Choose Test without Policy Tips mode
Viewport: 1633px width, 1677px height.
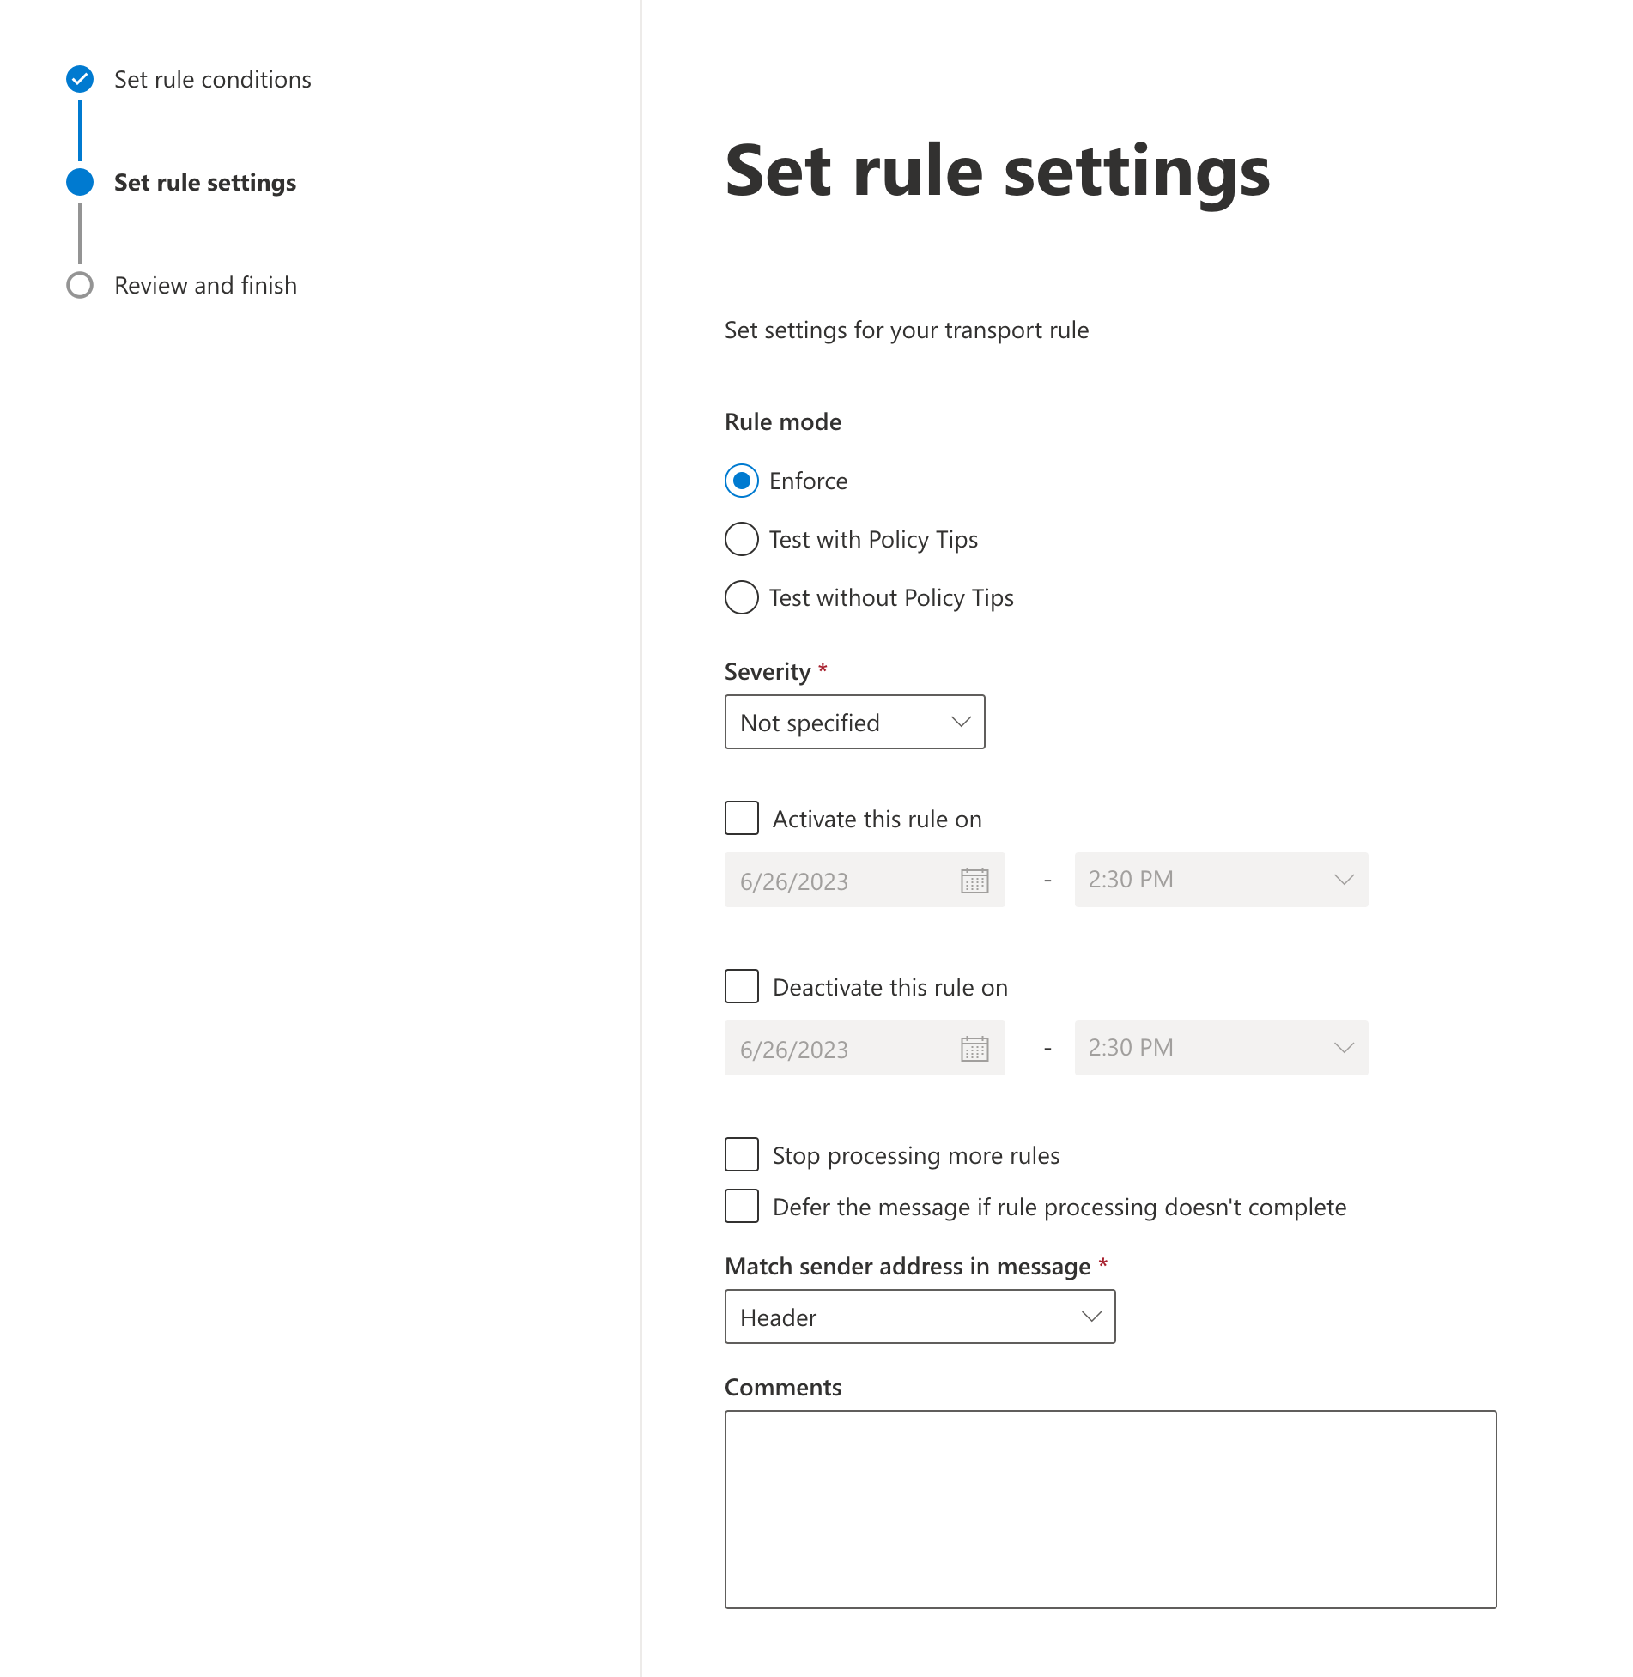(742, 597)
